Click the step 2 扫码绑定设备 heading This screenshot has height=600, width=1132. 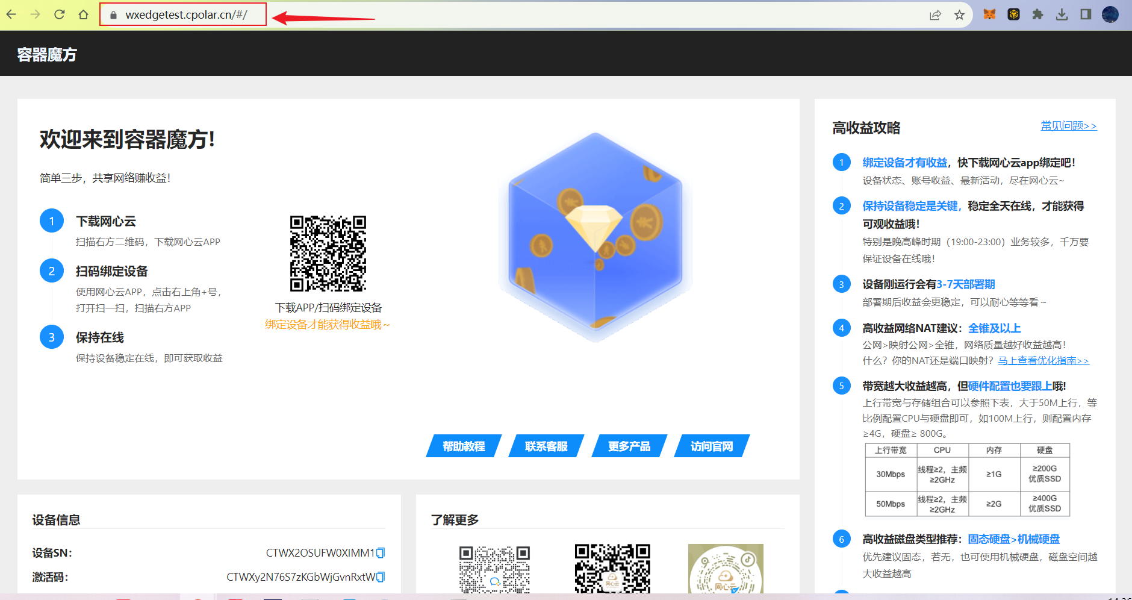pyautogui.click(x=112, y=271)
